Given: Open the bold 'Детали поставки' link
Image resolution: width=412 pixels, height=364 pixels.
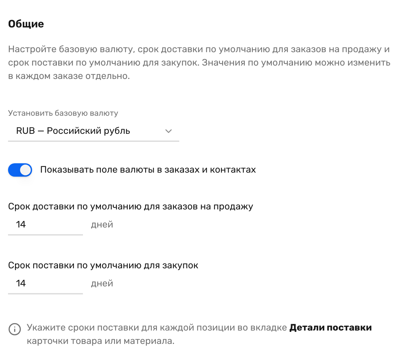Looking at the screenshot, I should click(330, 328).
